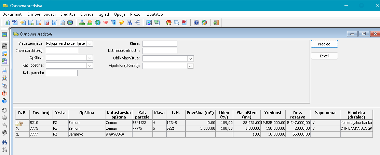Click the Barajevo cell in Opština column

coord(87,135)
